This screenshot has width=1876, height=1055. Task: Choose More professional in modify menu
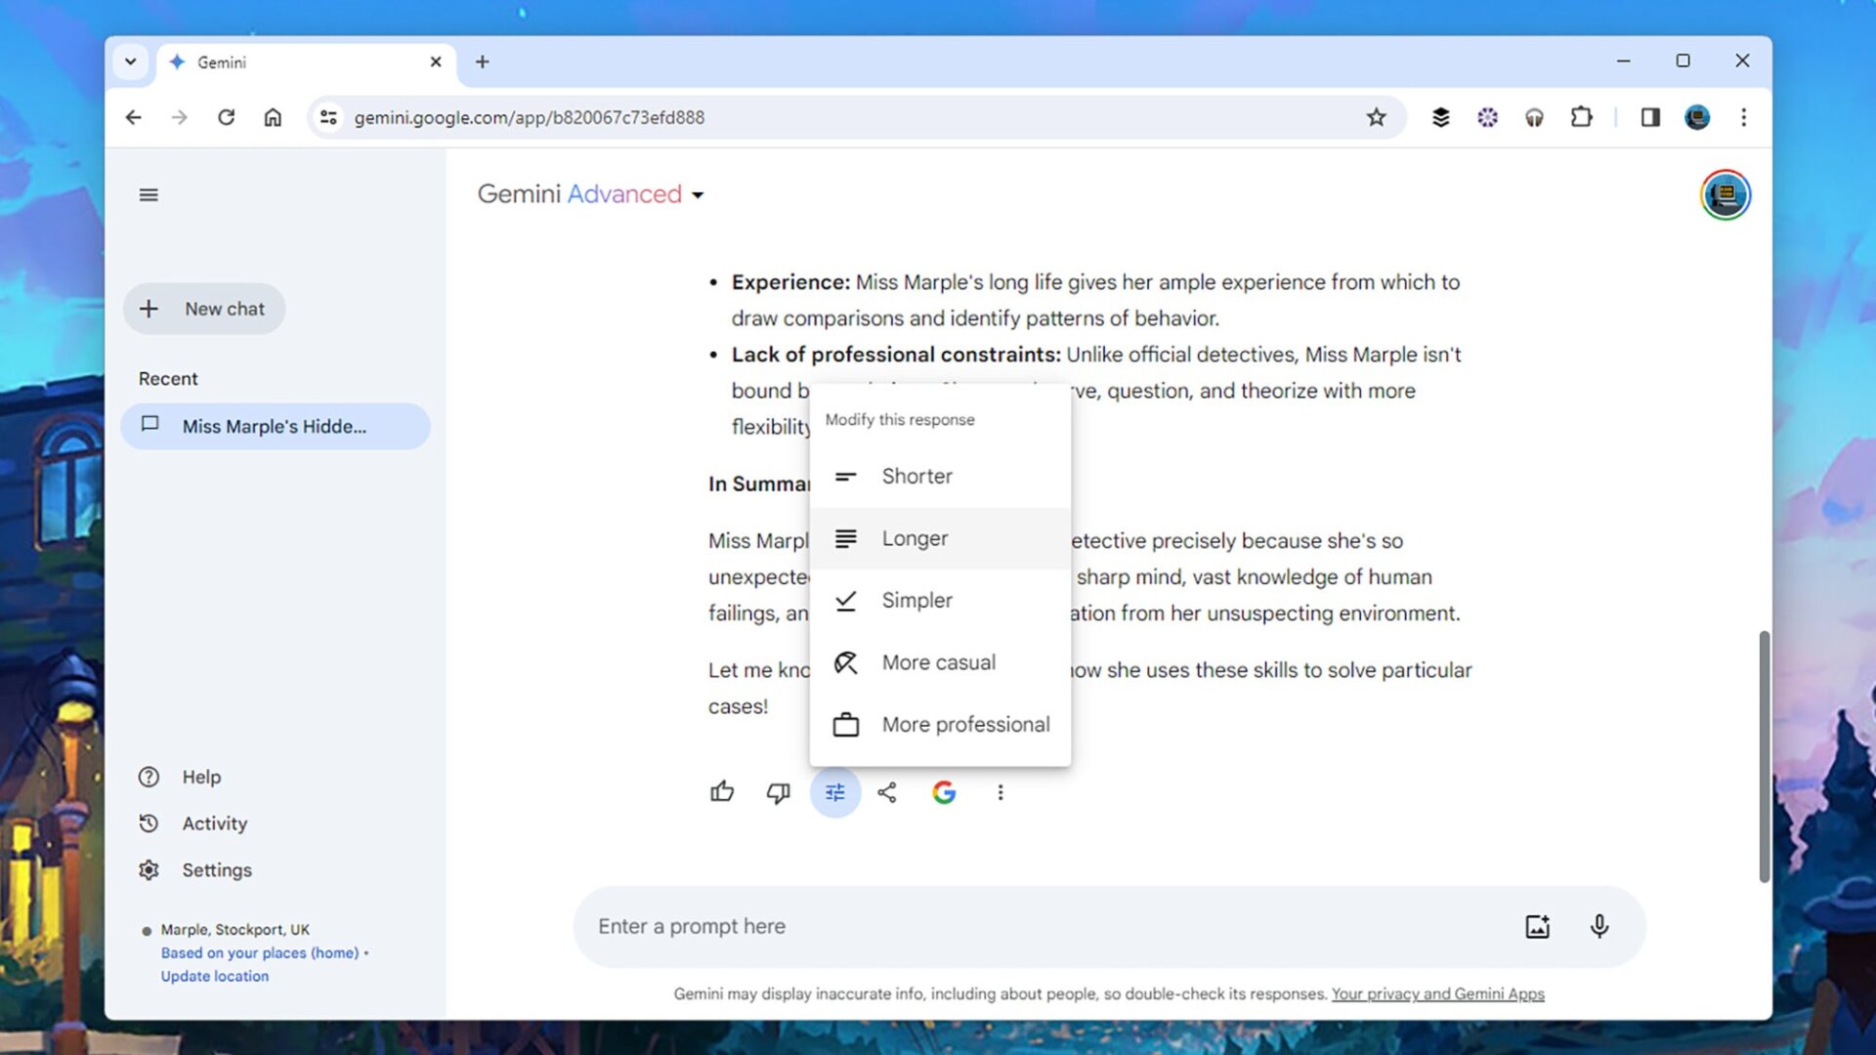[965, 725]
